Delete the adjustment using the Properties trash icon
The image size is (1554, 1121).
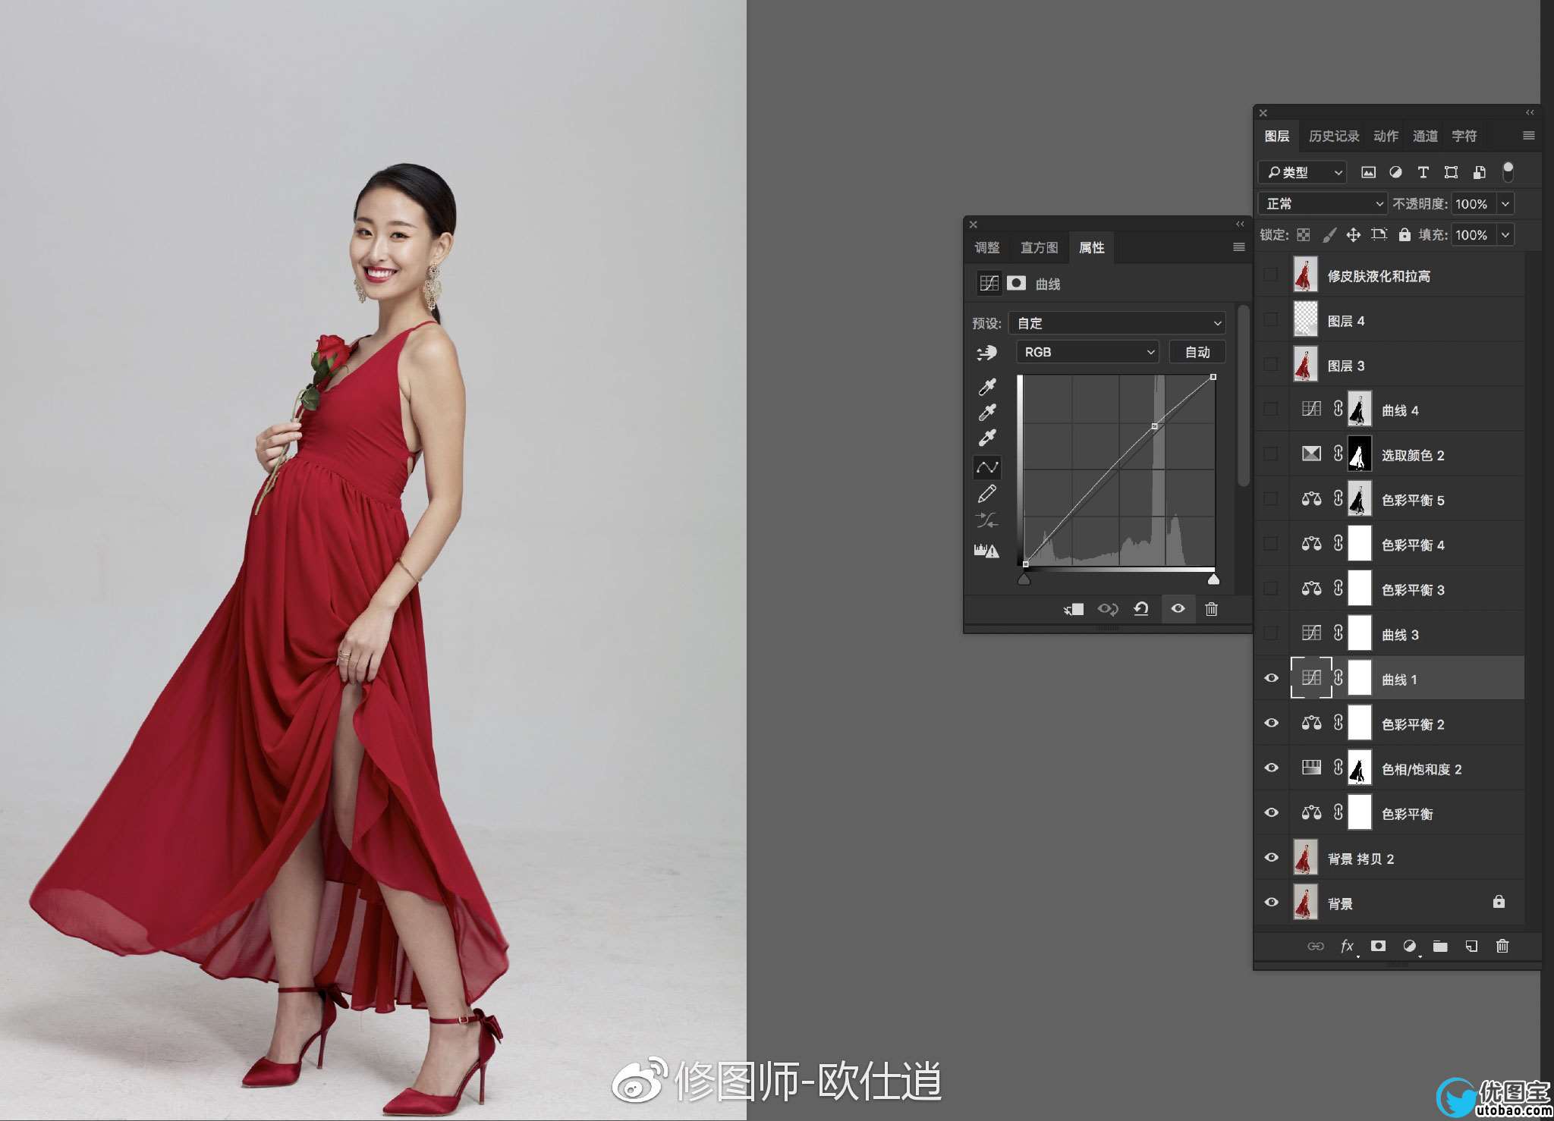click(1211, 609)
